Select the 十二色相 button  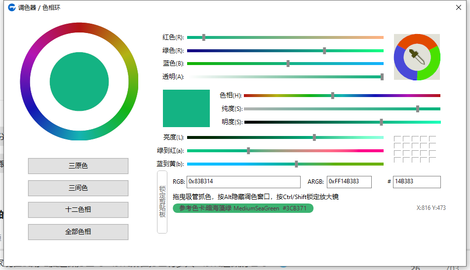click(x=78, y=209)
